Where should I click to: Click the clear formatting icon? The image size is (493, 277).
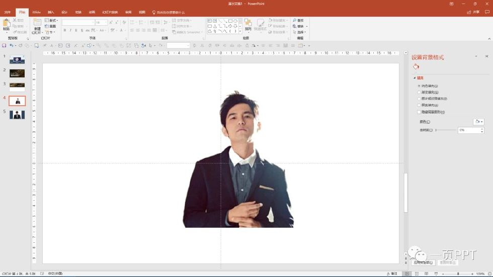pyautogui.click(x=124, y=22)
